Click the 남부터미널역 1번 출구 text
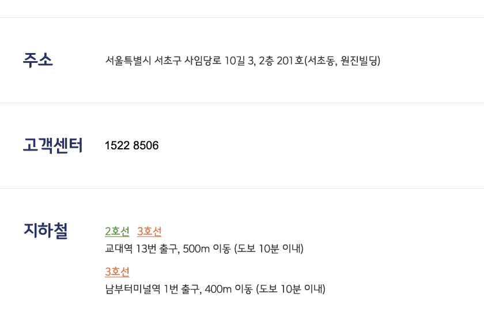 click(x=153, y=289)
